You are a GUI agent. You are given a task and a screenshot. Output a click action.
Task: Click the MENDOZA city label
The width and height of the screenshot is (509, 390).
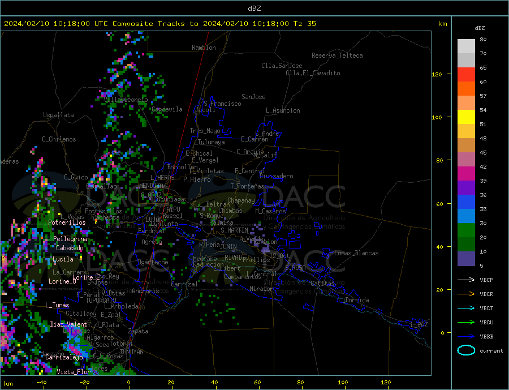pos(151,185)
